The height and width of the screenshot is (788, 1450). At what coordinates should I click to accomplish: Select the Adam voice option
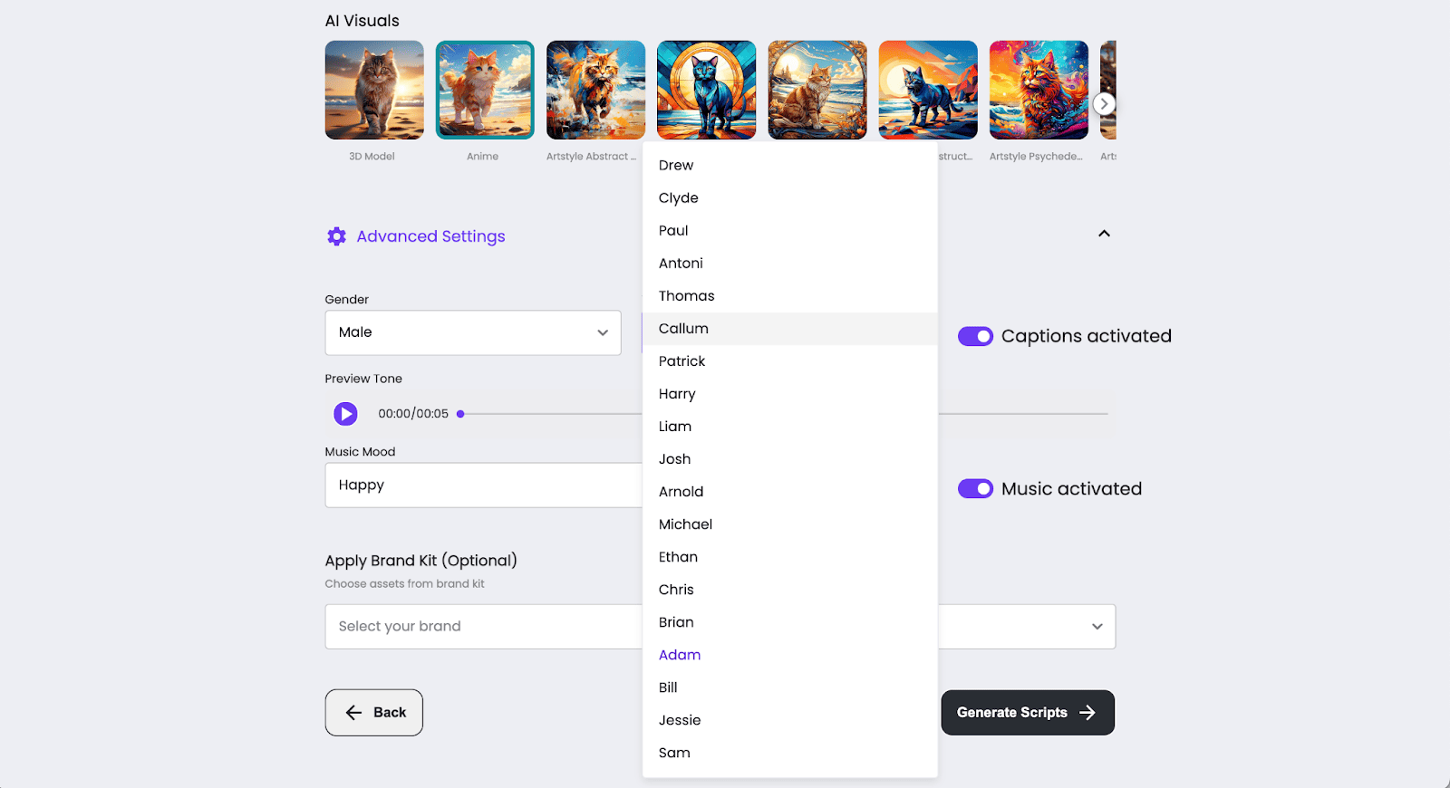[x=680, y=655]
